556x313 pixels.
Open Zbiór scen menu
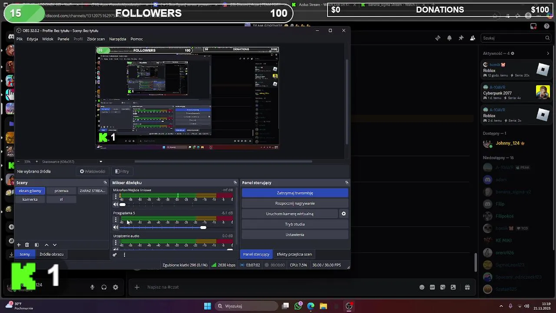pyautogui.click(x=96, y=39)
